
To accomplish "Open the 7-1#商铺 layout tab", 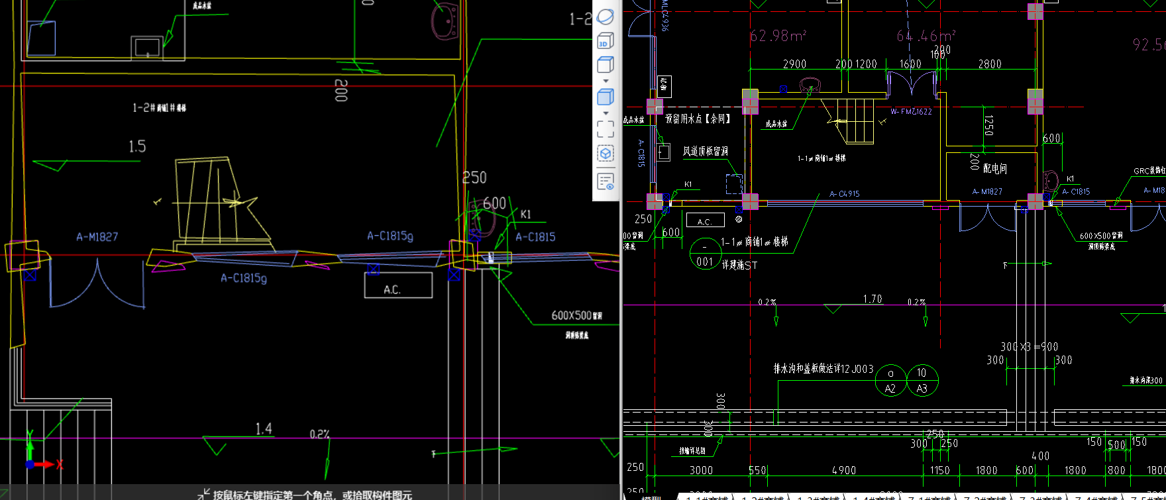I will [x=929, y=497].
